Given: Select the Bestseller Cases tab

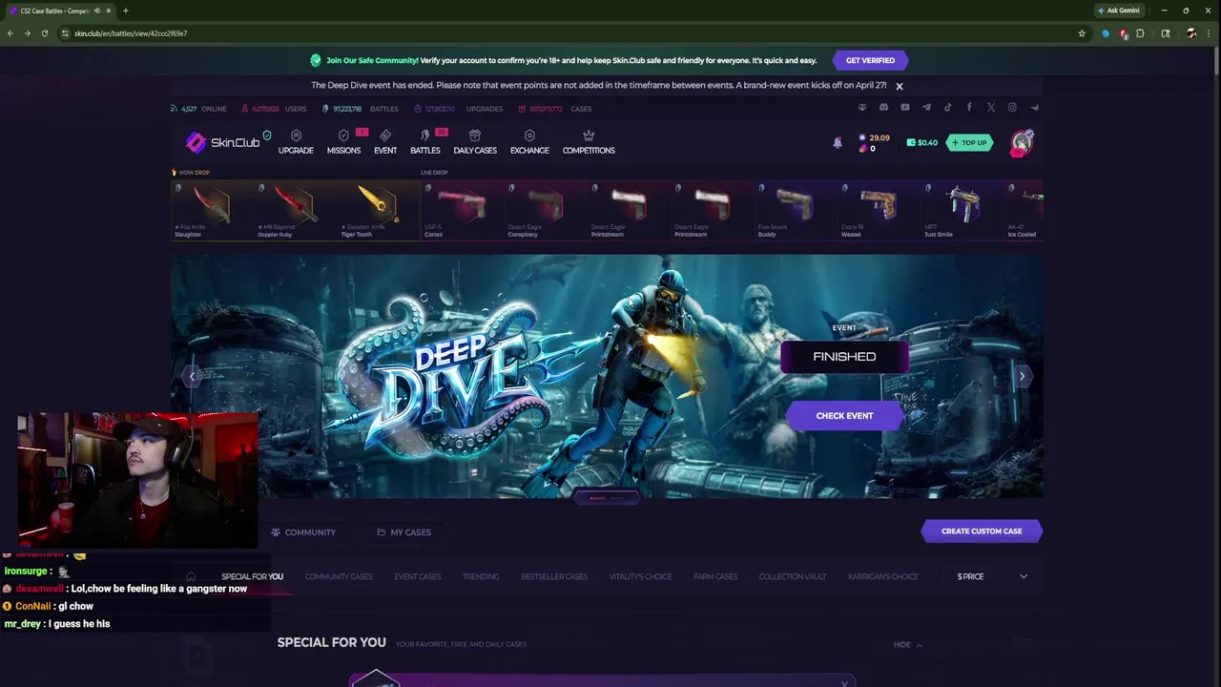Looking at the screenshot, I should pyautogui.click(x=554, y=576).
